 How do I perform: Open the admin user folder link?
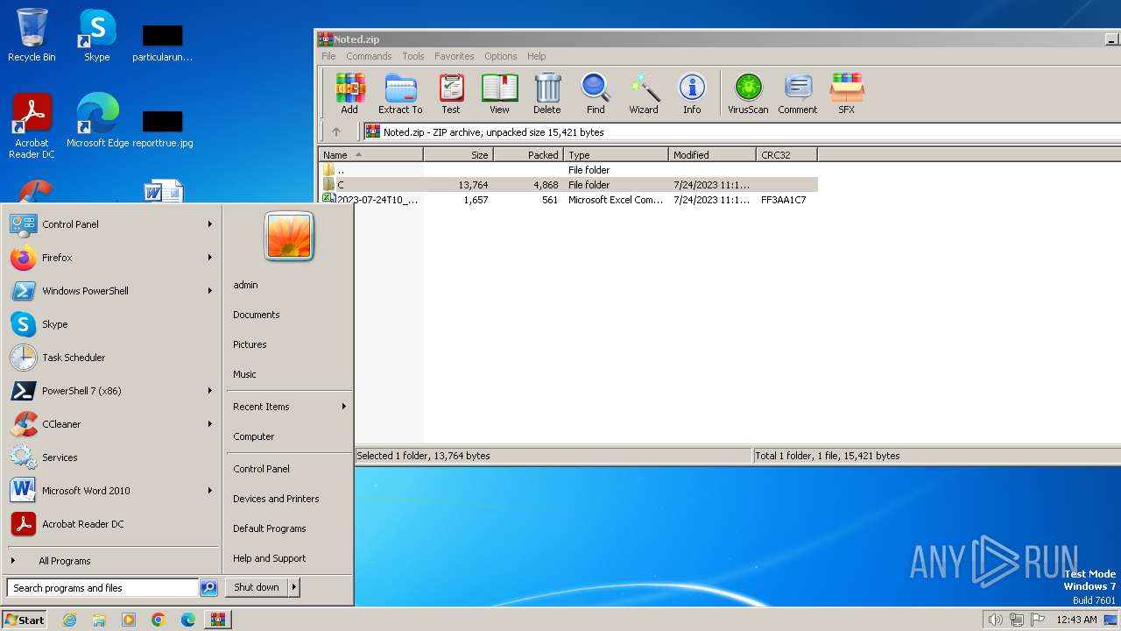(x=245, y=285)
